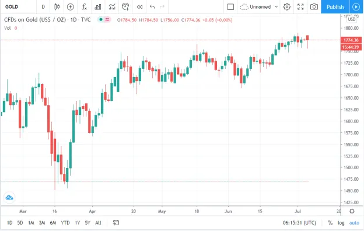Image resolution: width=364 pixels, height=231 pixels.
Task: Open axis settings gear at bottom right
Action: (352, 211)
